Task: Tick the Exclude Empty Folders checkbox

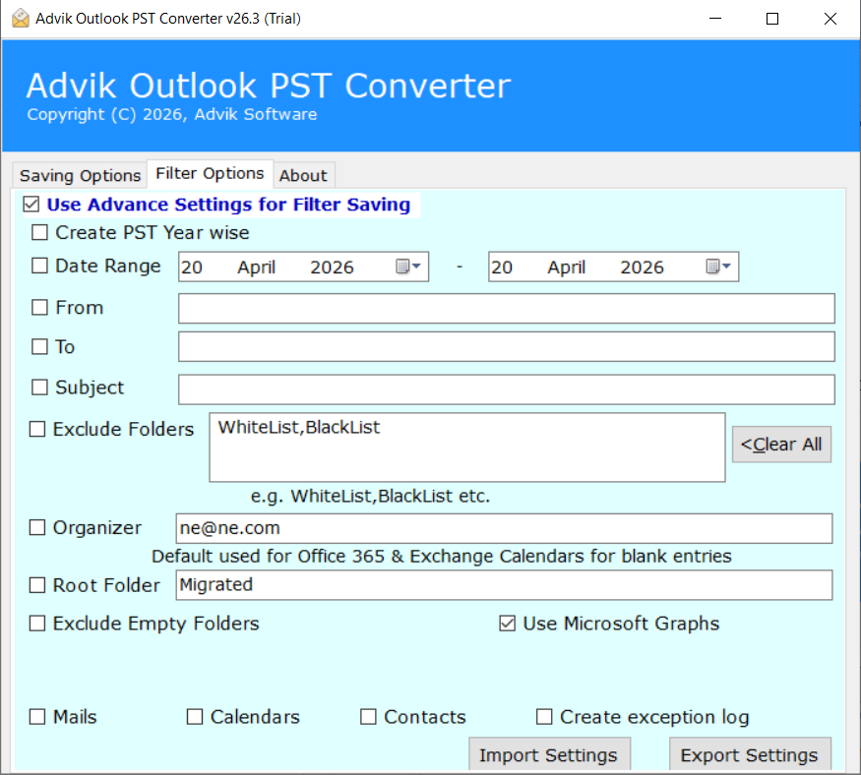Action: 37,624
